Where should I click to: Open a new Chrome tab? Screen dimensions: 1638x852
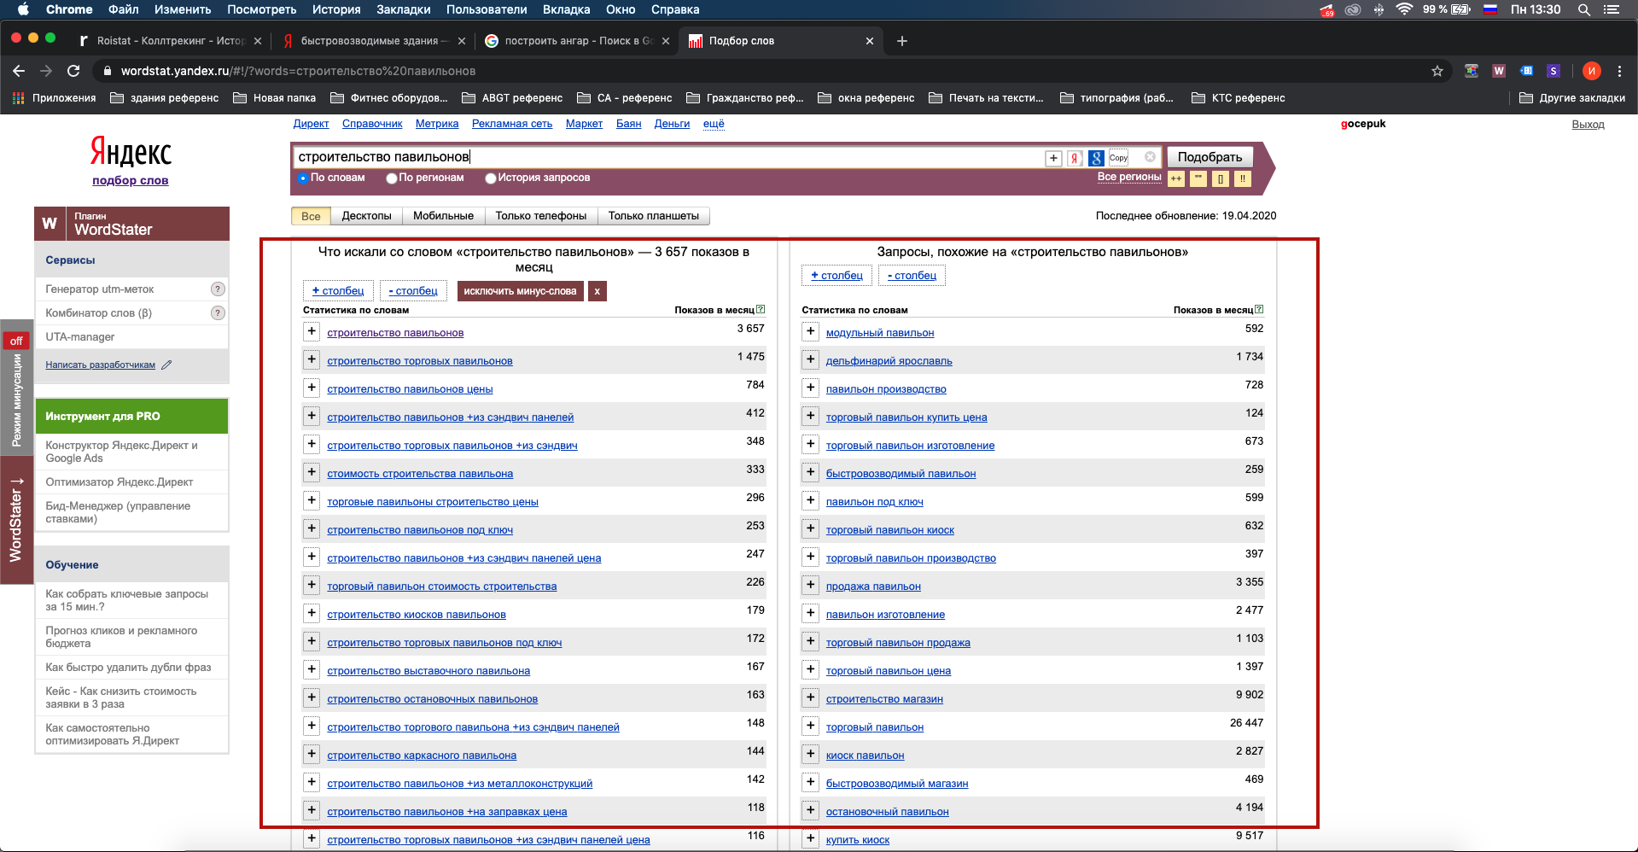902,41
